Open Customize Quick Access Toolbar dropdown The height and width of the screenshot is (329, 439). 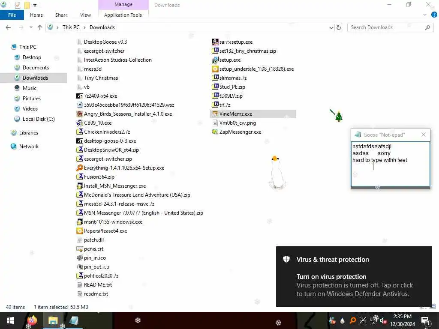35,5
